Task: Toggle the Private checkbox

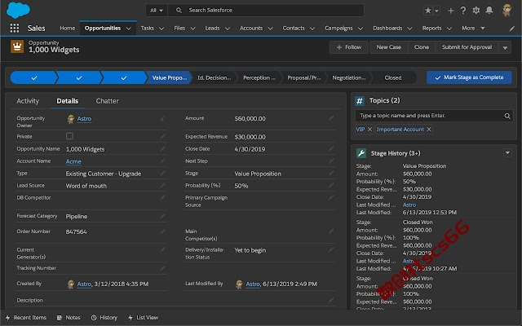Action: pyautogui.click(x=69, y=136)
